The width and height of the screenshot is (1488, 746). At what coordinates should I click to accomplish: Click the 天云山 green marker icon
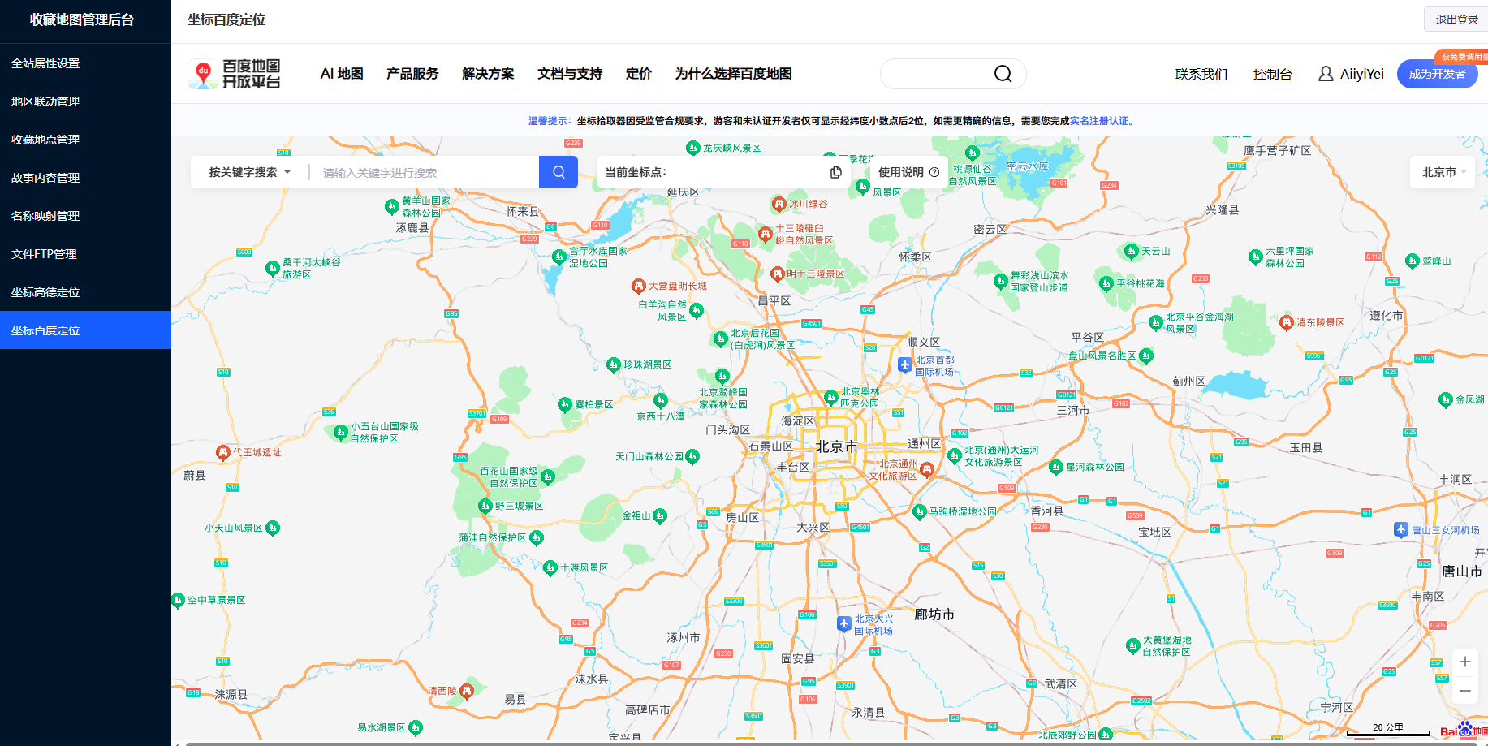1132,251
